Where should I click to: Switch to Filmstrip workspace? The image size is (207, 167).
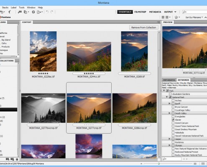[x=140, y=12]
